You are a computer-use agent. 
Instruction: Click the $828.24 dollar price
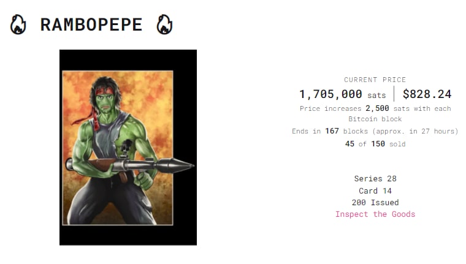[427, 94]
